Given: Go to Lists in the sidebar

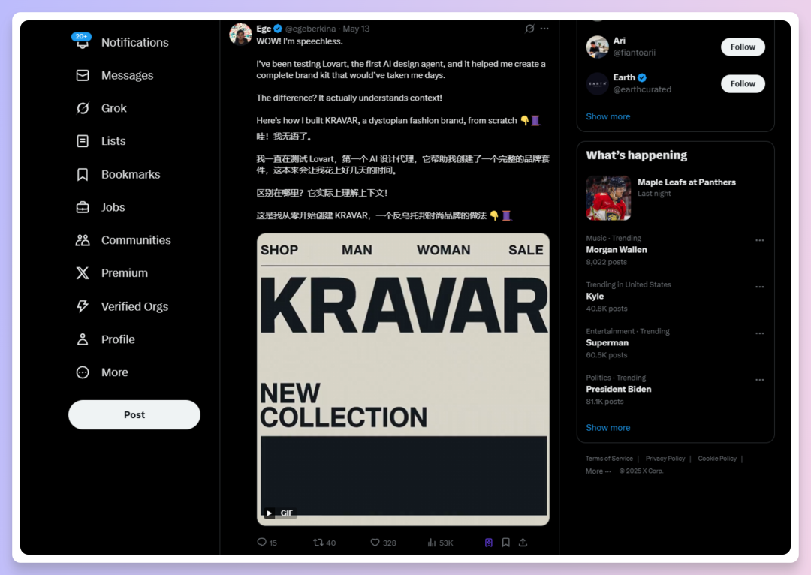Looking at the screenshot, I should click(x=113, y=141).
